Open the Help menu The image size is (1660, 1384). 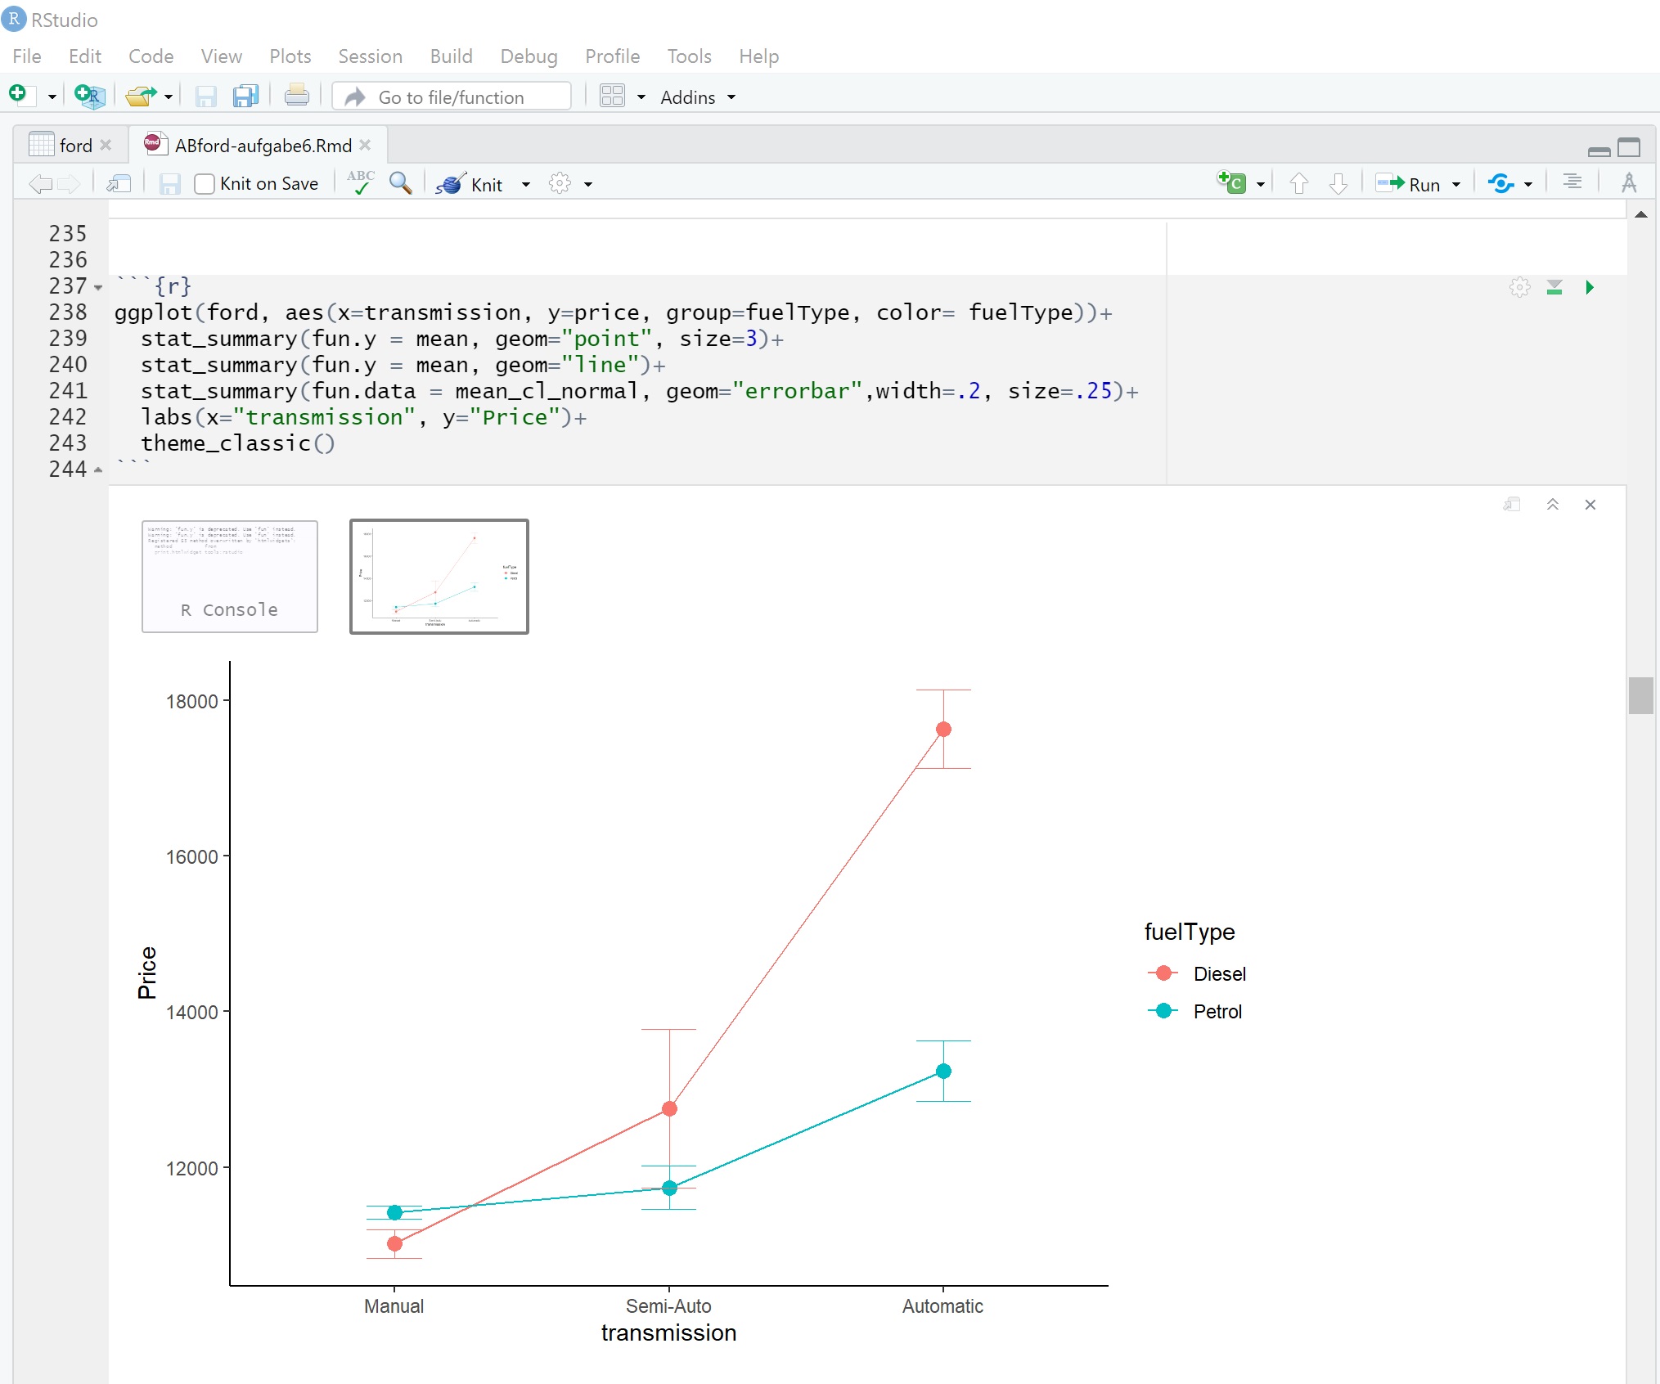(758, 56)
